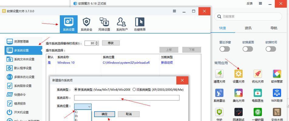
Task: Launch 美化大师 shirt icon
Action: pyautogui.click(x=239, y=93)
